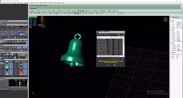Open the Render menu in menu bar
183x98 pixels.
coord(46,3)
